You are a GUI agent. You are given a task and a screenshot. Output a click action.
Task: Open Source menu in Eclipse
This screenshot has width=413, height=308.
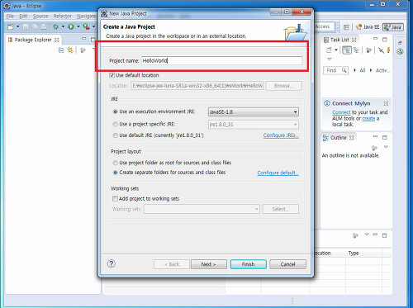click(x=40, y=16)
